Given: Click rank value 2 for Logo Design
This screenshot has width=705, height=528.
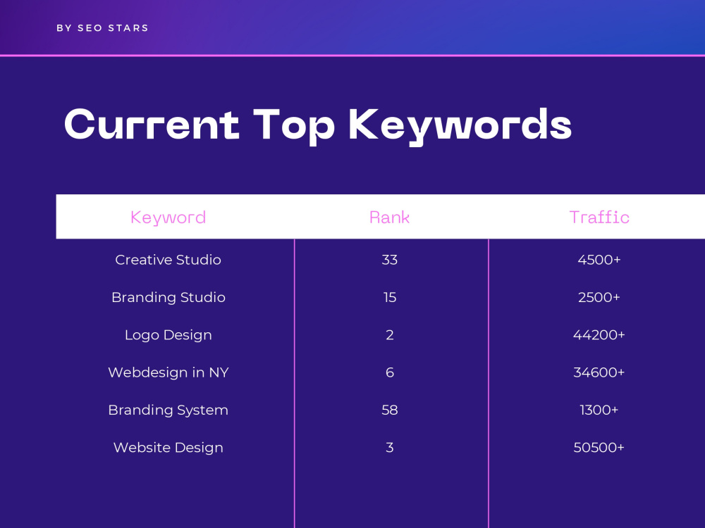Looking at the screenshot, I should 389,335.
